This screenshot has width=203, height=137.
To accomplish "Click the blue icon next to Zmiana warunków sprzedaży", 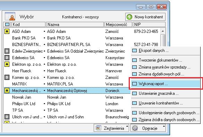I will tap(134, 67).
